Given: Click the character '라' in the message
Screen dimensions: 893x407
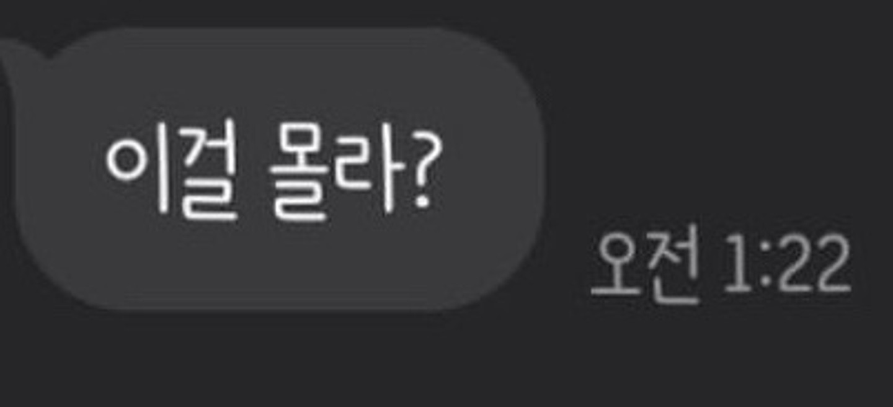Looking at the screenshot, I should click(x=368, y=170).
